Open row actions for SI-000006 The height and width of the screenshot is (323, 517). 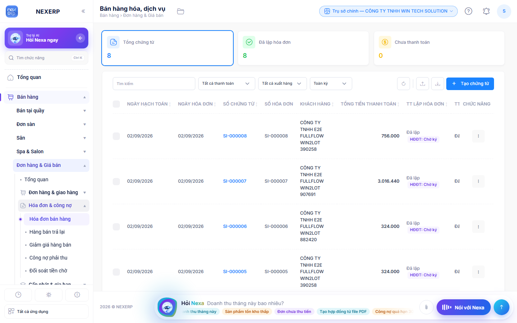(478, 226)
